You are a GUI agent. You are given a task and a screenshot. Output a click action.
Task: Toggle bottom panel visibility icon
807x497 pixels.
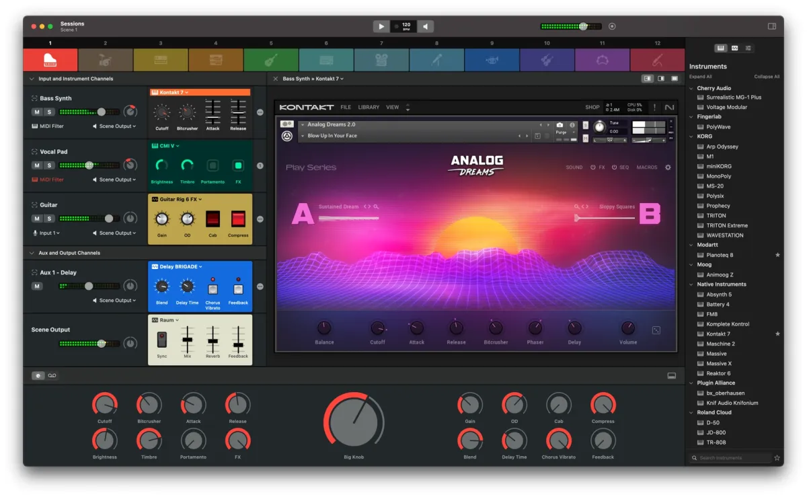(x=671, y=375)
